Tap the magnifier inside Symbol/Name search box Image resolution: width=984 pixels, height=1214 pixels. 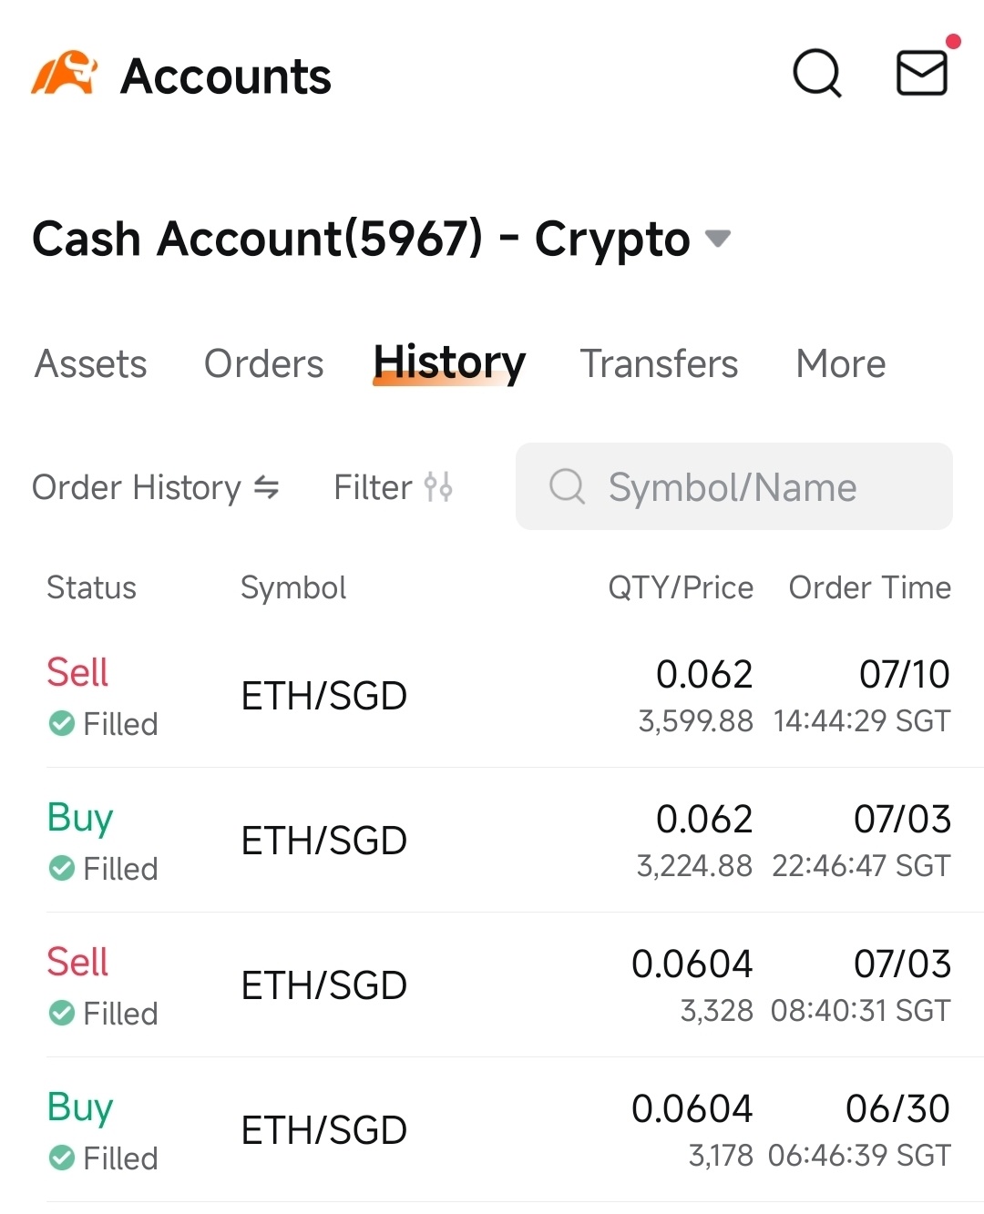pyautogui.click(x=567, y=486)
